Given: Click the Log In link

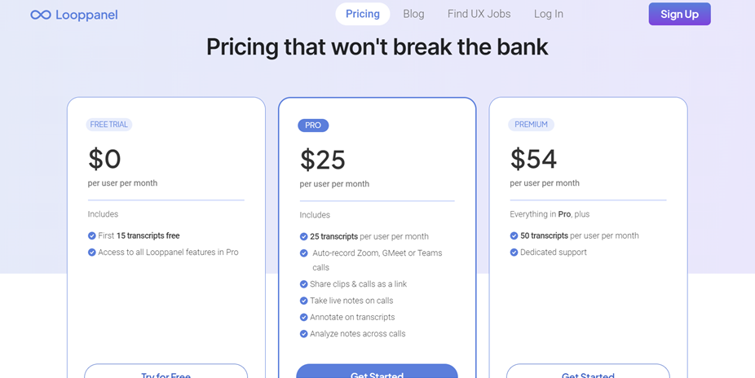Looking at the screenshot, I should [549, 14].
